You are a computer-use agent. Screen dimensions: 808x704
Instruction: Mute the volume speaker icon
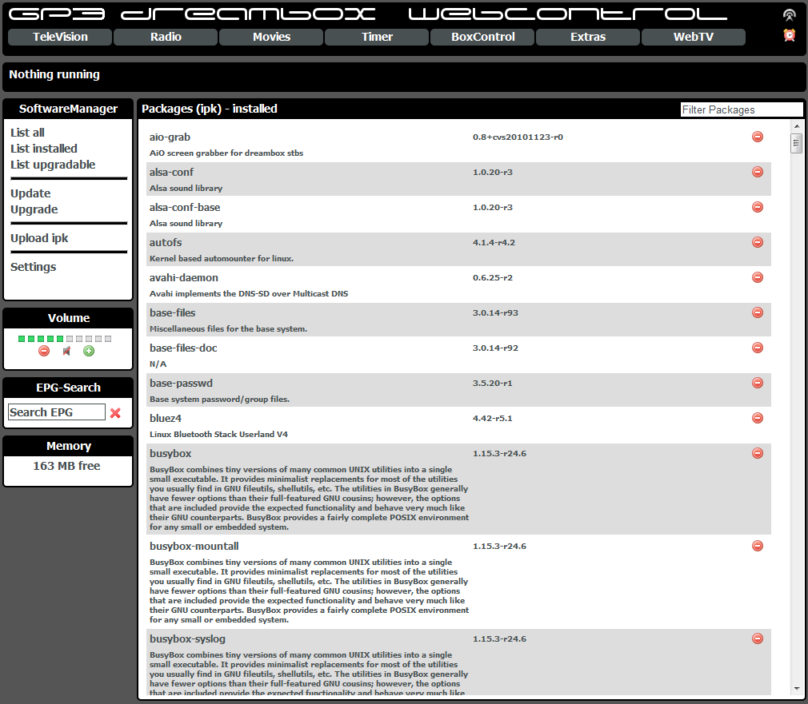pos(66,351)
